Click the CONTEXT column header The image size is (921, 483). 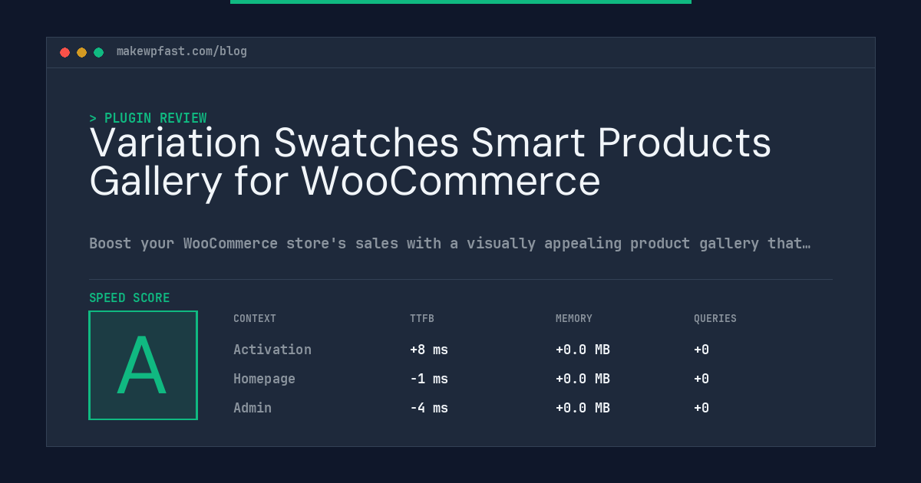pos(255,319)
